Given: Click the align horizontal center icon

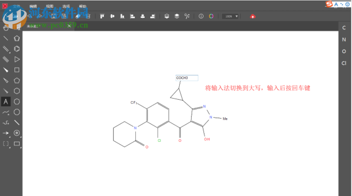Looking at the screenshot, I should pyautogui.click(x=142, y=16).
